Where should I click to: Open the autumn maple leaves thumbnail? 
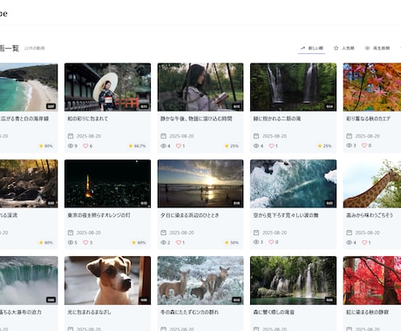coord(372,87)
